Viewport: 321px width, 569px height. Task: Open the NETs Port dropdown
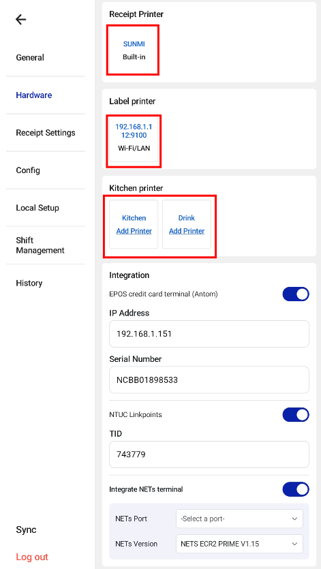point(239,519)
